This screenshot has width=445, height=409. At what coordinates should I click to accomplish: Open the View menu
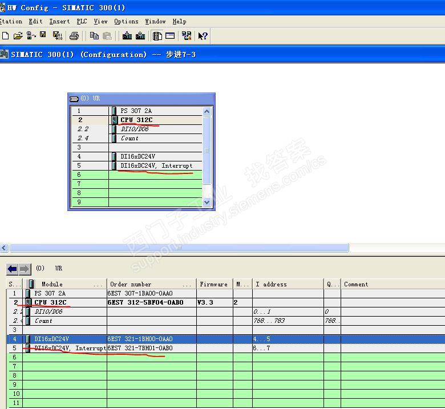100,22
